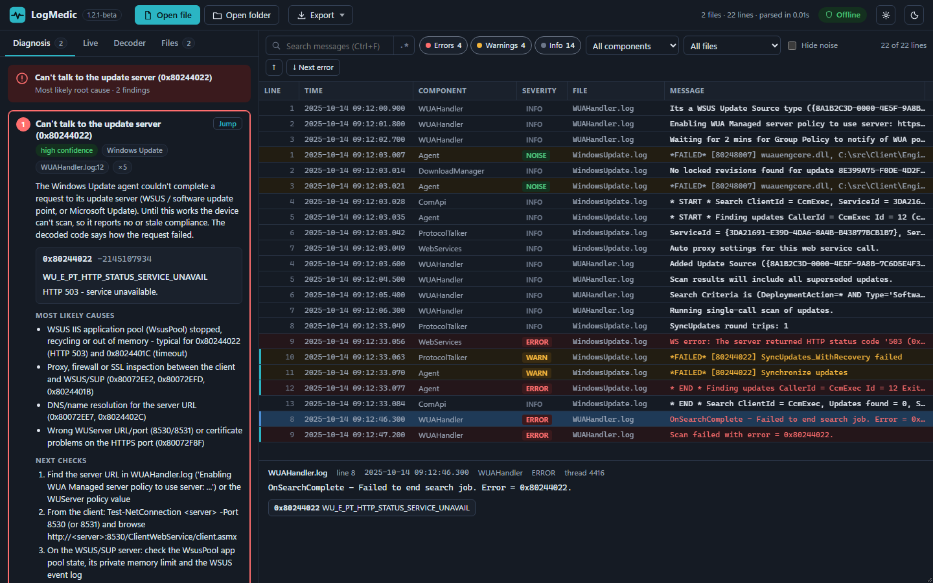Click the Windows Update tag chip

(134, 150)
